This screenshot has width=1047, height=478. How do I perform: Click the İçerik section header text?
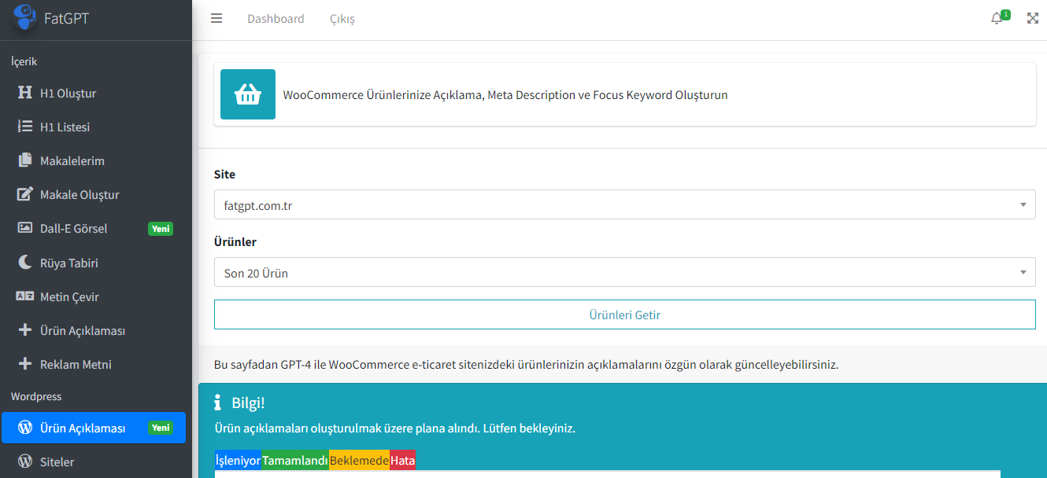(24, 61)
